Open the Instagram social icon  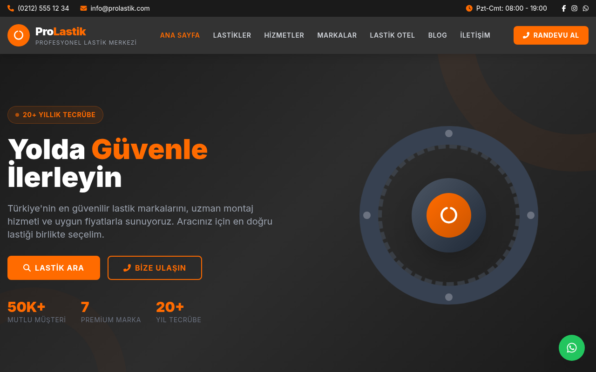pos(575,8)
